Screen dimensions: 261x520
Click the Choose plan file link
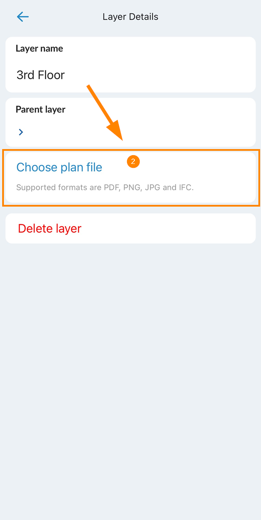pos(59,167)
